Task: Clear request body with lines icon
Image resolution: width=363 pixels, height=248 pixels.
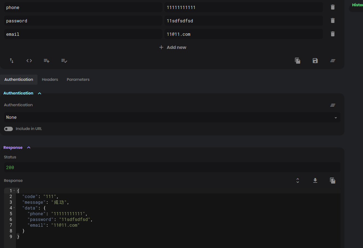Action: (x=333, y=61)
